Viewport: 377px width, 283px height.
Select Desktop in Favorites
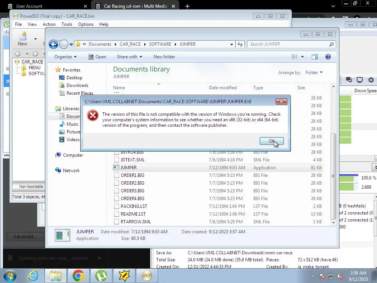[74, 78]
